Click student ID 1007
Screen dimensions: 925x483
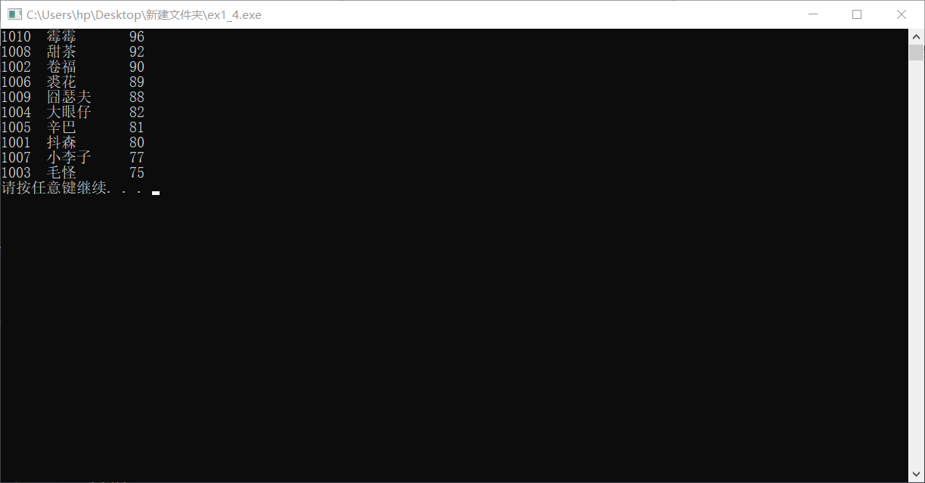16,157
